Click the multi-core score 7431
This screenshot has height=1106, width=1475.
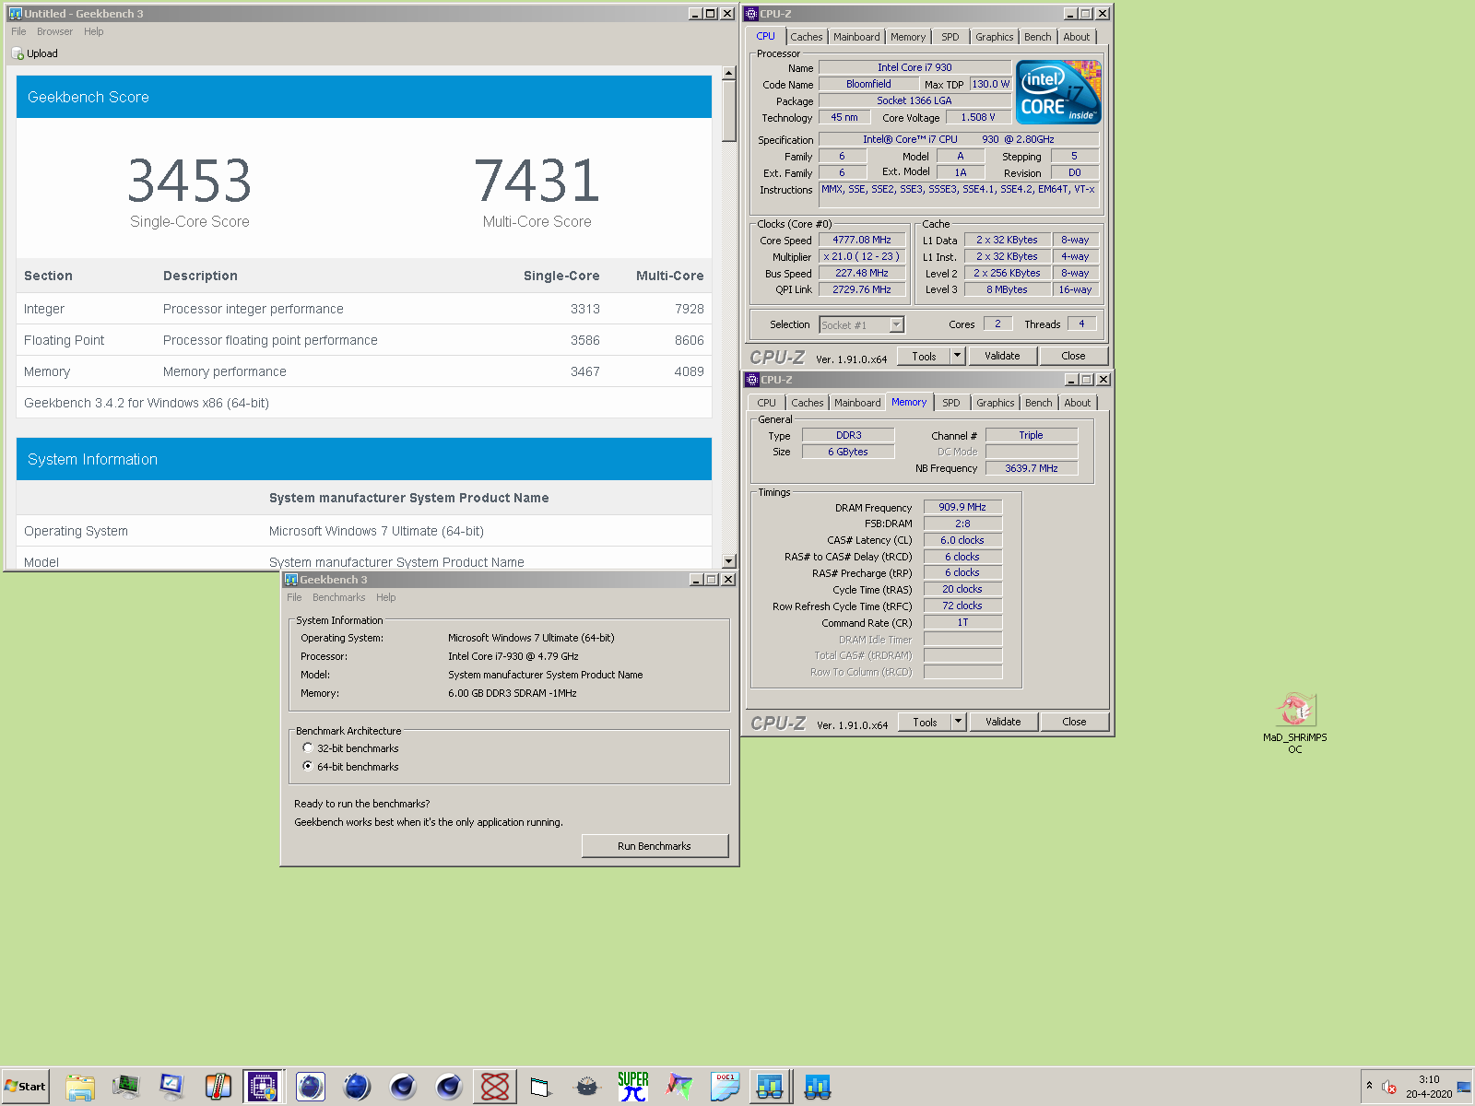pos(537,181)
